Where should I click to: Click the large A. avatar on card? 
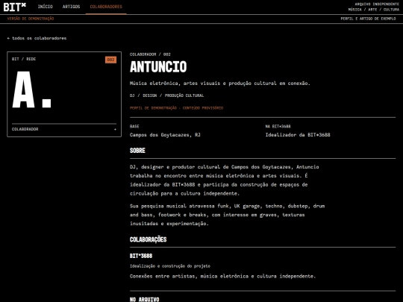tap(31, 89)
